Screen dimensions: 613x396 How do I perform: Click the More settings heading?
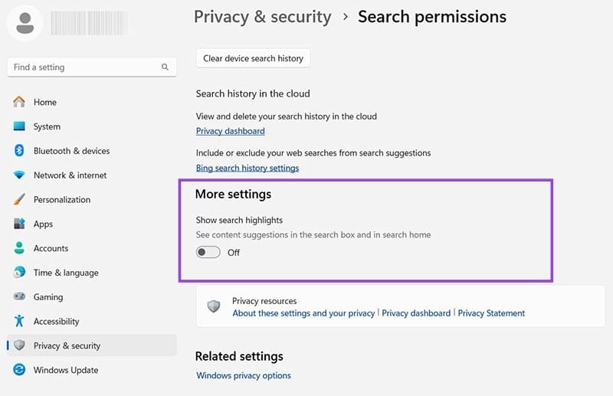(233, 194)
